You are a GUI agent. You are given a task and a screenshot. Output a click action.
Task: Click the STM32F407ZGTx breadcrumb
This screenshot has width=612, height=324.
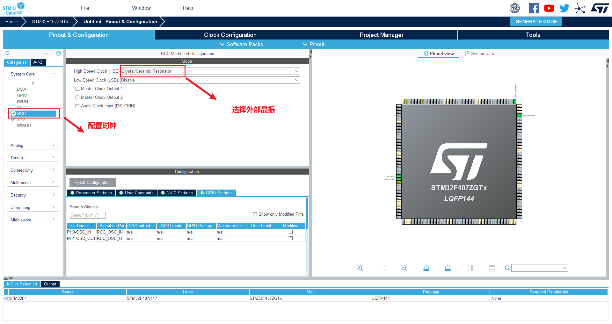[50, 22]
